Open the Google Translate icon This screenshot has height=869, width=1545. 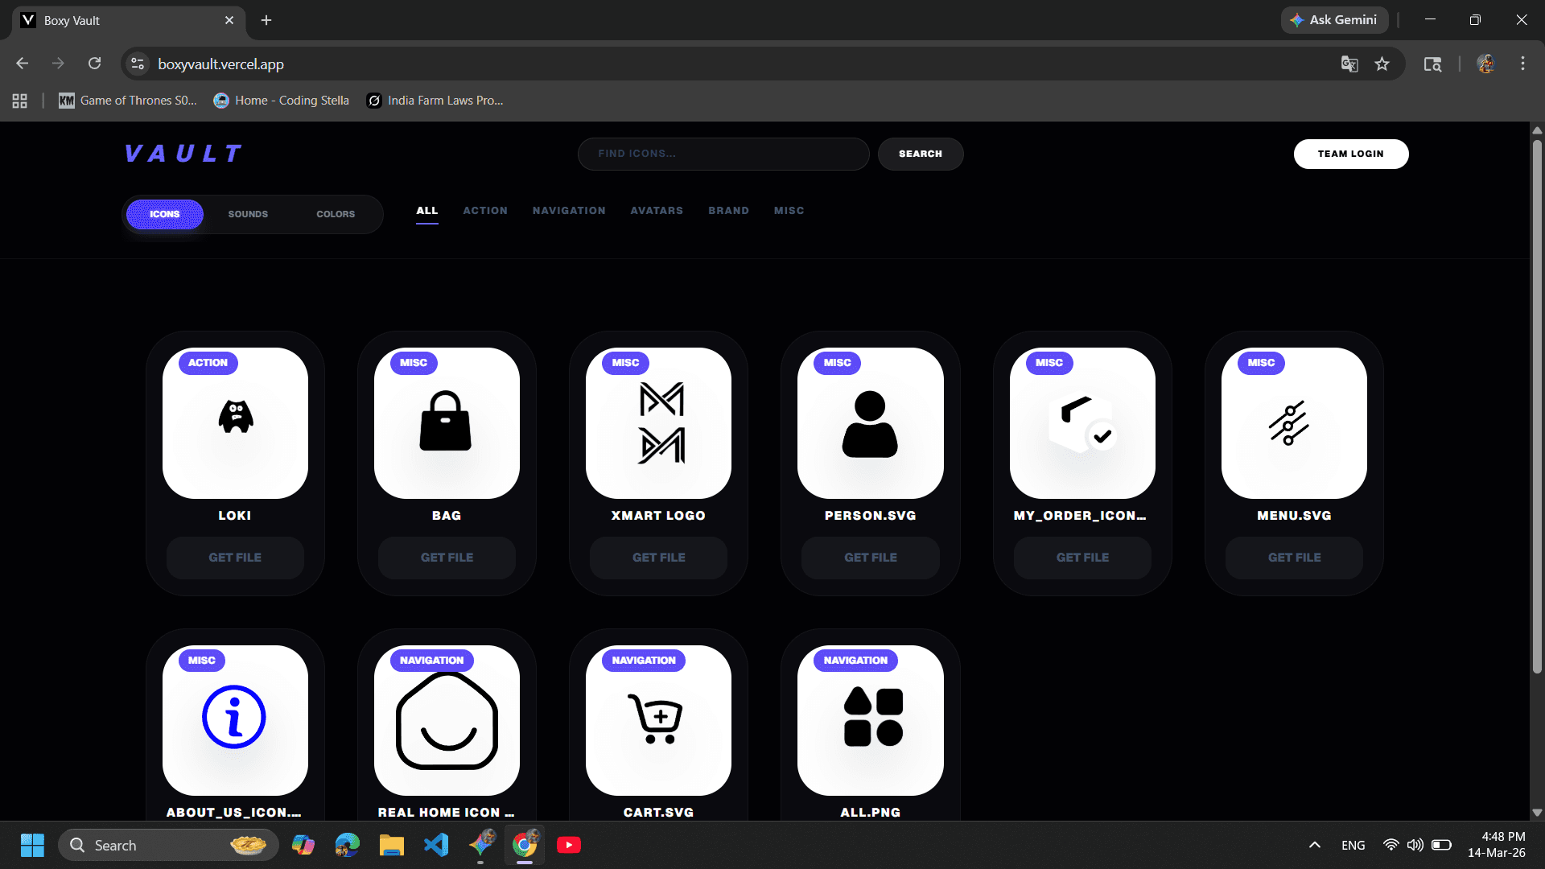(1349, 64)
